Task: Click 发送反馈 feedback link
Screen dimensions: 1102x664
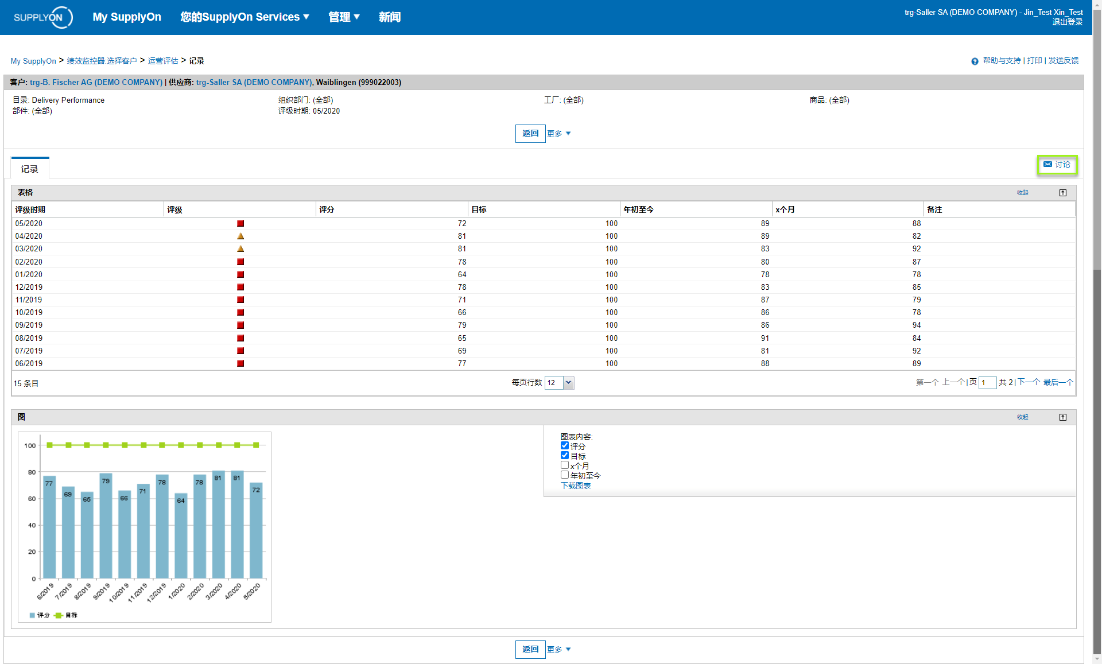Action: pos(1064,60)
